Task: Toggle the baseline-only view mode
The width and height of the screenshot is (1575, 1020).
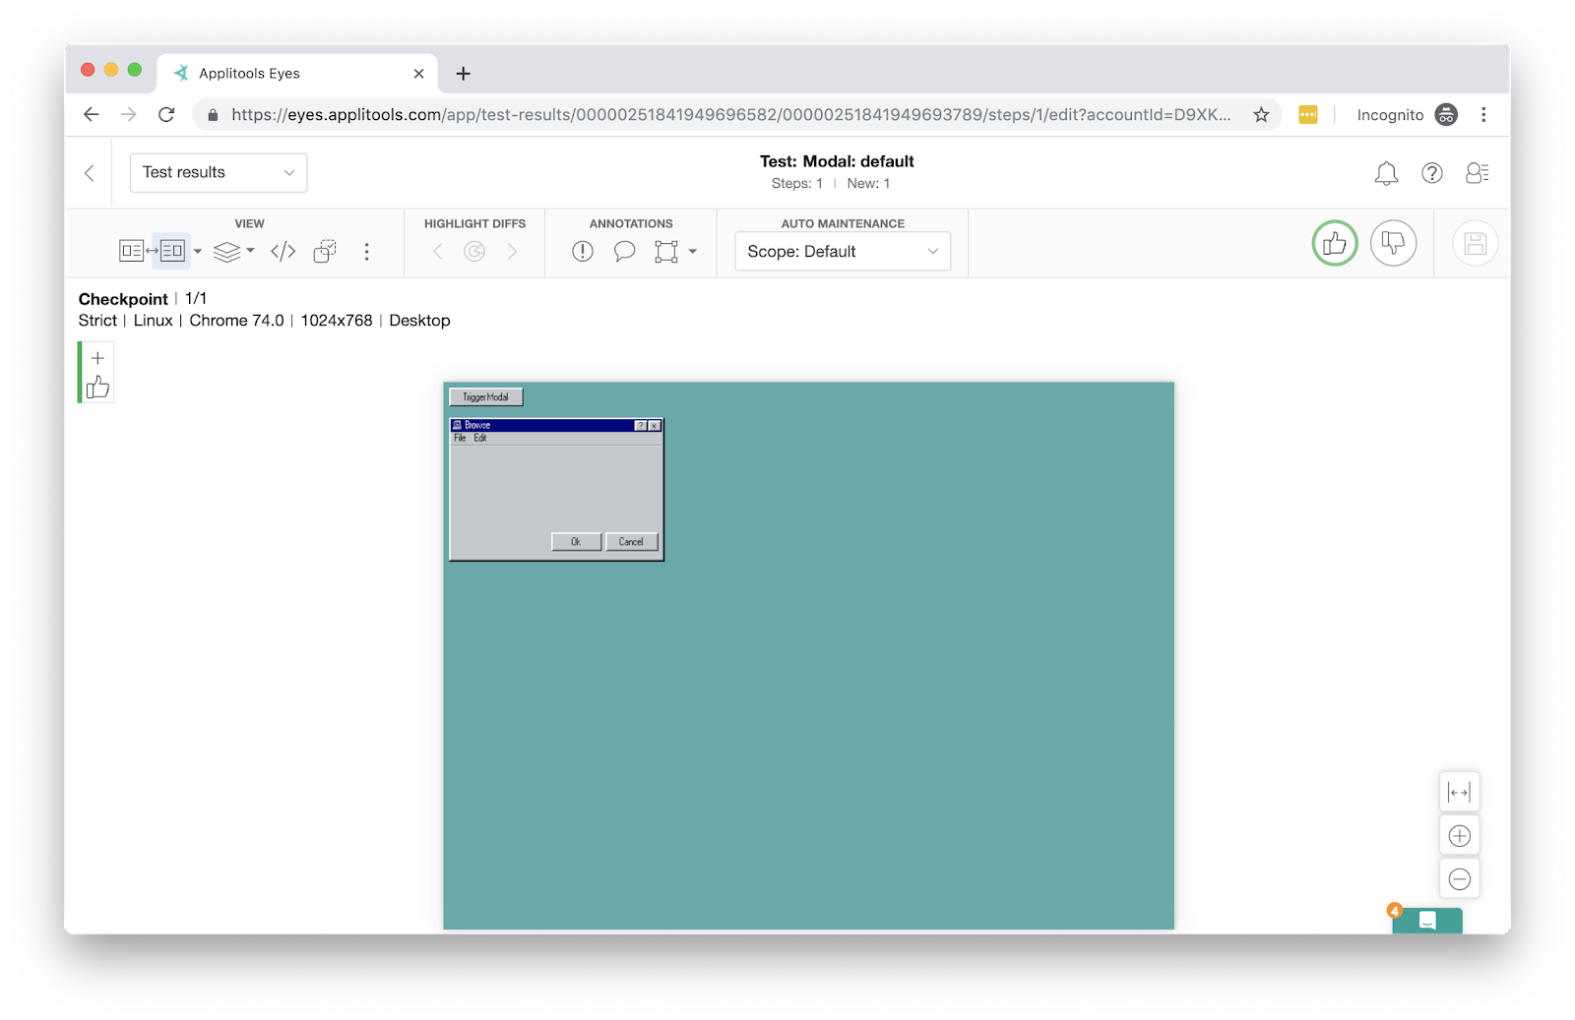Action: [131, 252]
